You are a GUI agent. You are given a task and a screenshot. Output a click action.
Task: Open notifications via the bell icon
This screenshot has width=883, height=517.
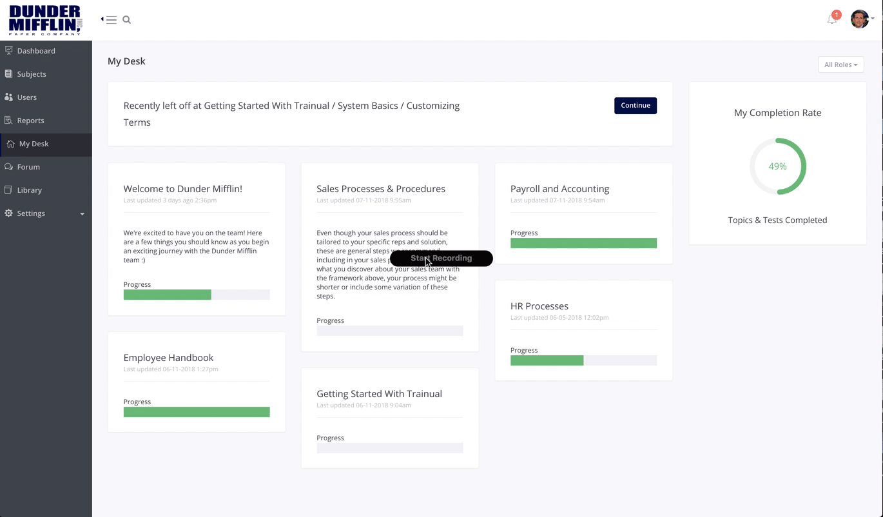click(x=831, y=20)
